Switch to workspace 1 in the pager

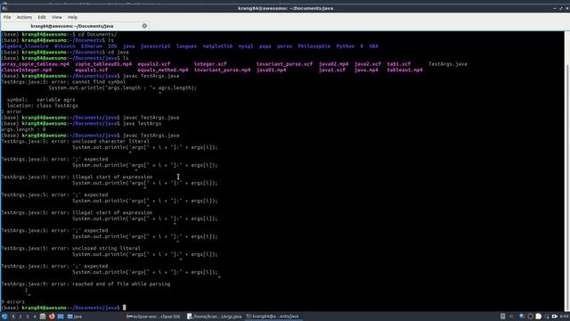[x=13, y=317]
